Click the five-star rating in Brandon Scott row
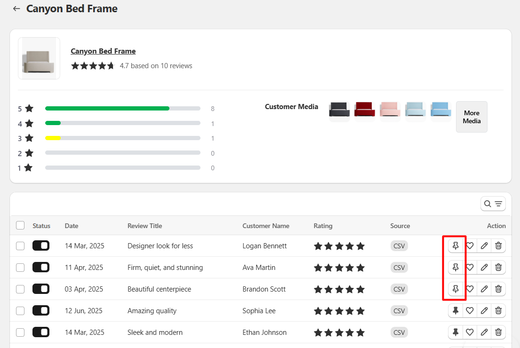The height and width of the screenshot is (348, 520). [339, 289]
